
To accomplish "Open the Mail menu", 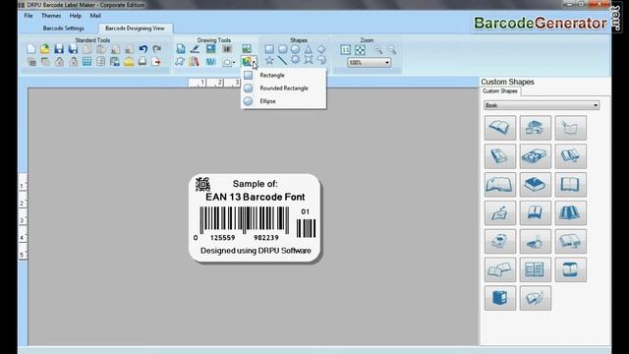I will (x=95, y=16).
